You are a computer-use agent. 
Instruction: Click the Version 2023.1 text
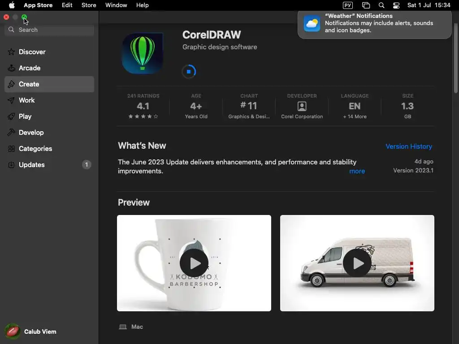(x=413, y=170)
